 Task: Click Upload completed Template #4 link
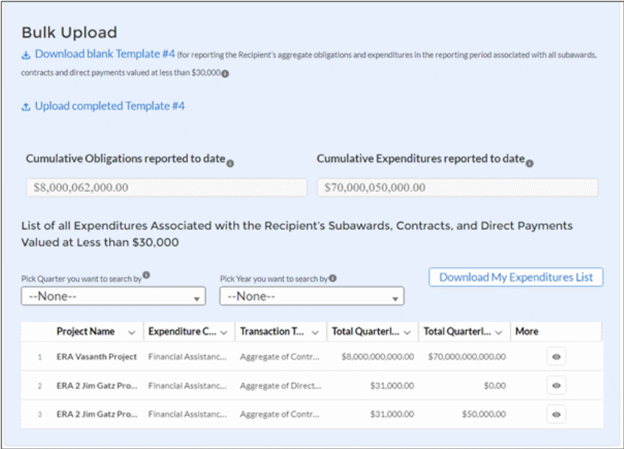tap(109, 106)
